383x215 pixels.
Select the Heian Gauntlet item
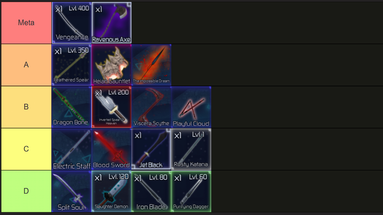[112, 65]
